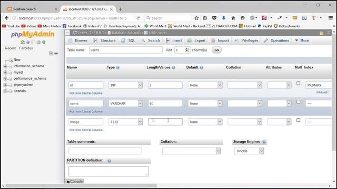This screenshot has height=189, width=337.
Task: Toggle Null checkbox for name column
Action: [x=299, y=102]
